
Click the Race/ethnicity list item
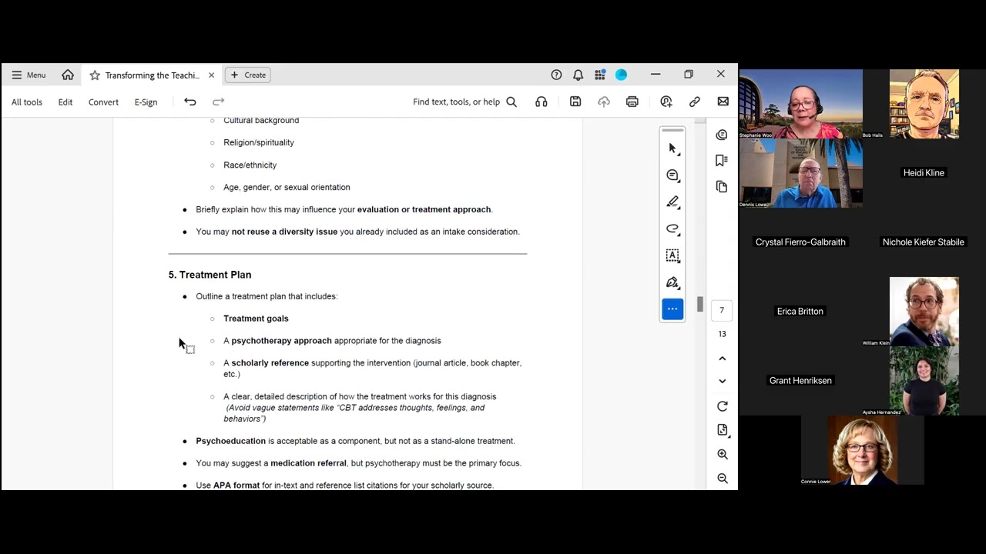pos(250,165)
